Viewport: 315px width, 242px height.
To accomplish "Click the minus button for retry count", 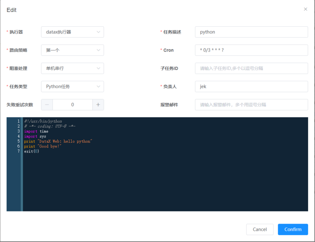I will coord(47,104).
